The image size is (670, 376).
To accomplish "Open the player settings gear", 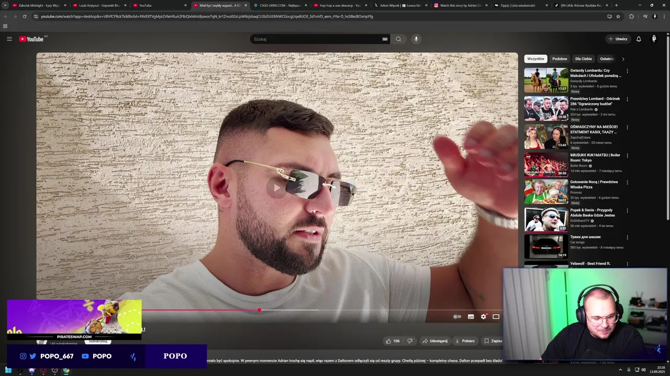I will pos(484,316).
